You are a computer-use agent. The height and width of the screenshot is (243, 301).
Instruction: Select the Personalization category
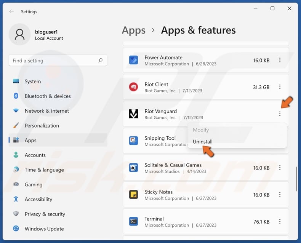(x=42, y=126)
